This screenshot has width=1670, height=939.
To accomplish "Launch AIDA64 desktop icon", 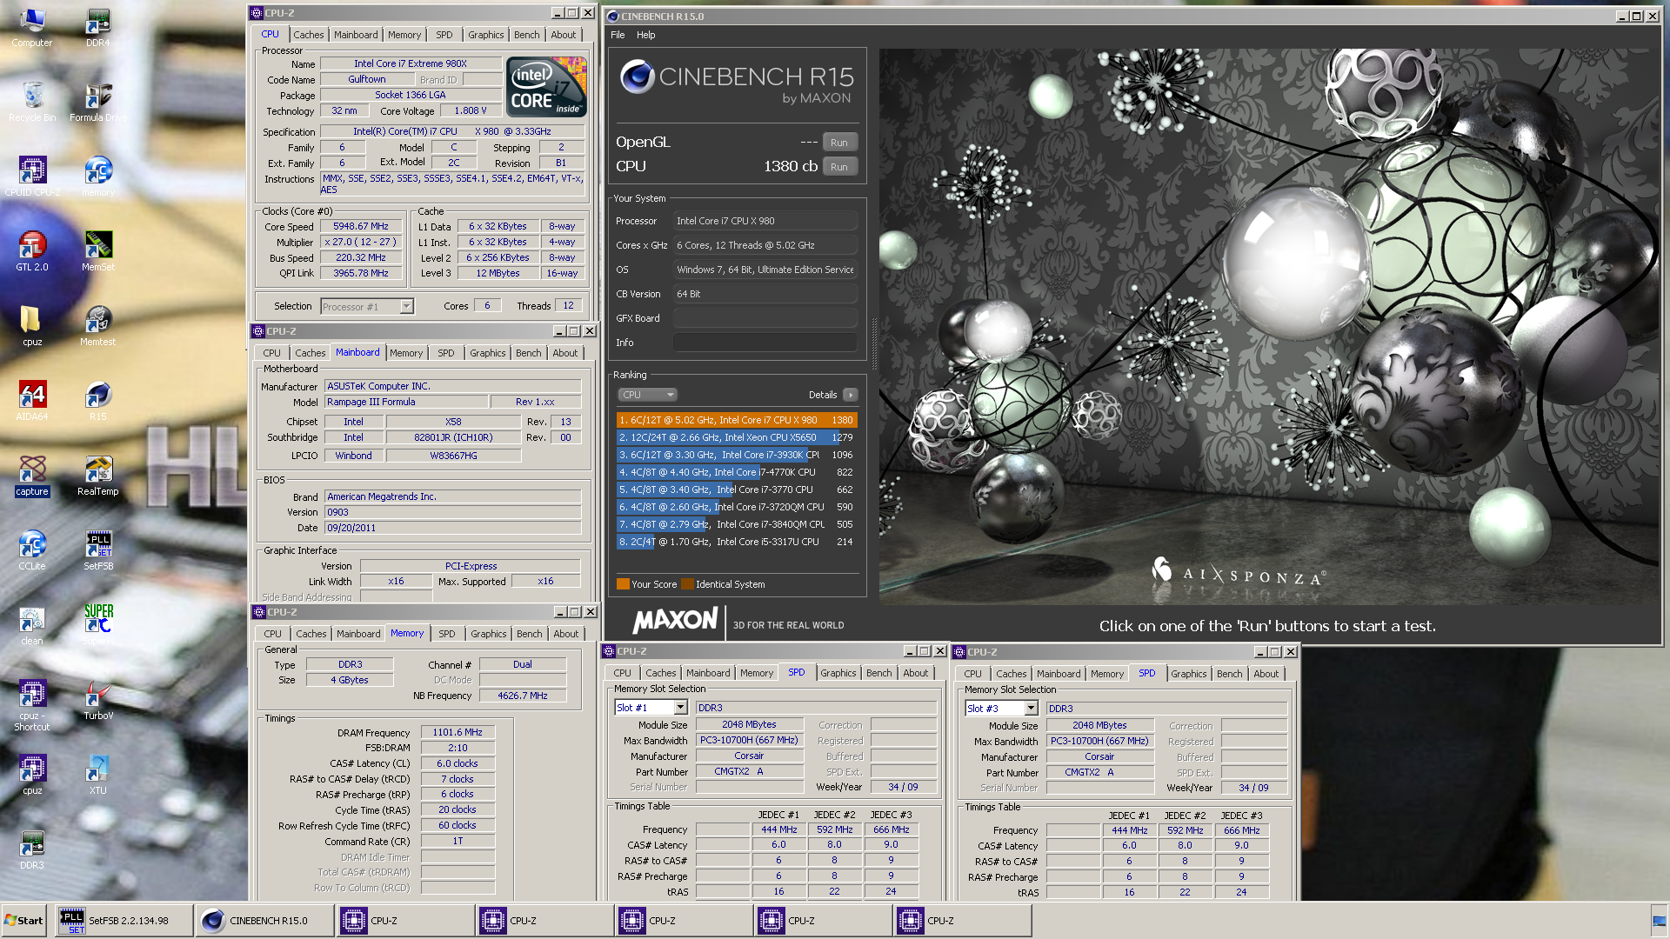I will point(32,401).
